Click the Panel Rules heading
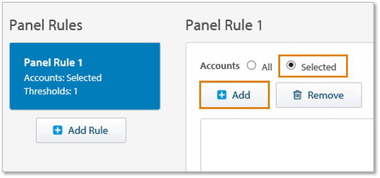 pos(46,26)
